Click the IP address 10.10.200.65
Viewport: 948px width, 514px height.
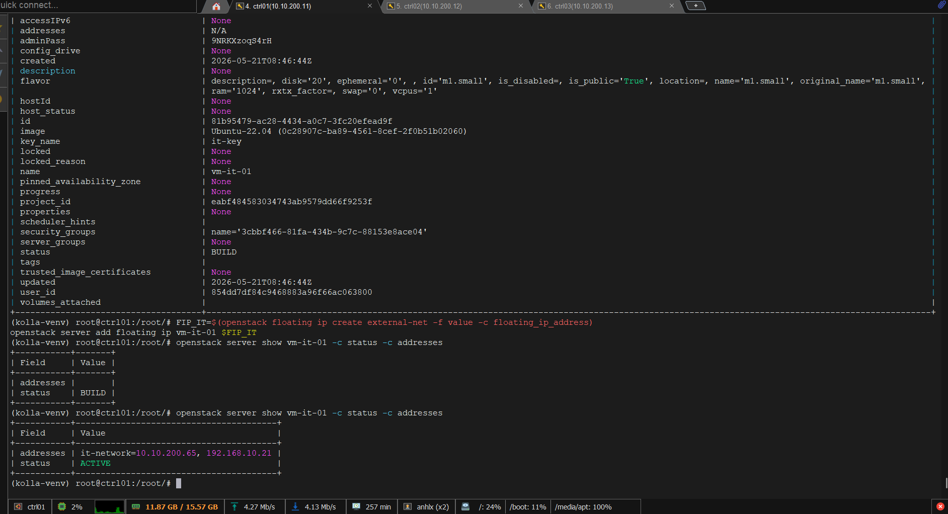click(x=166, y=453)
